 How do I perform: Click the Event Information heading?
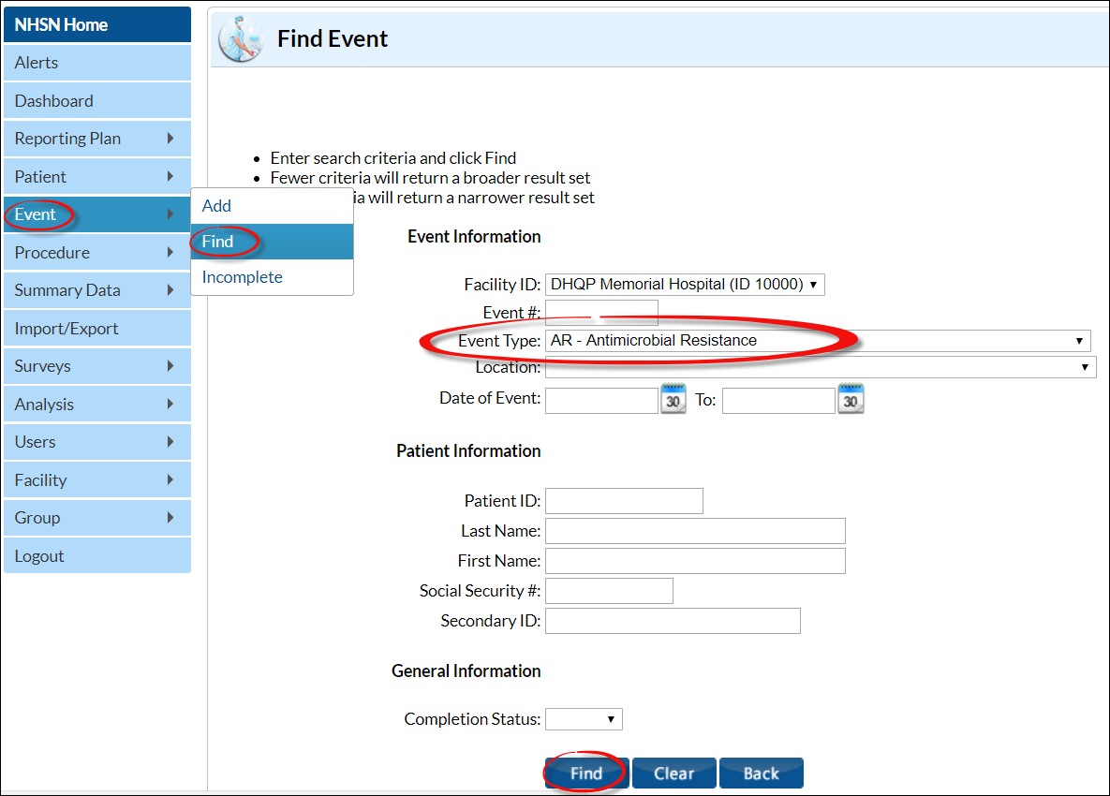point(474,236)
